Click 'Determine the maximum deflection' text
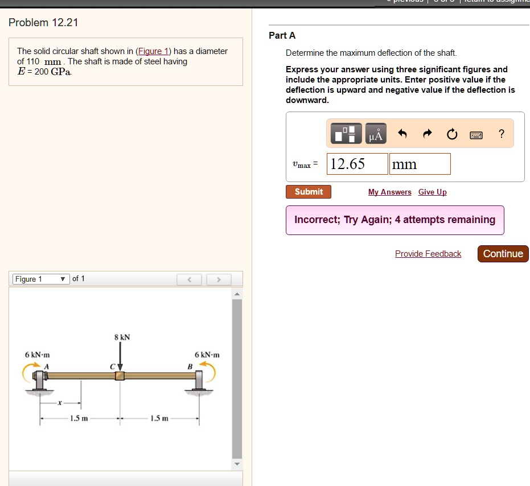 (x=371, y=53)
